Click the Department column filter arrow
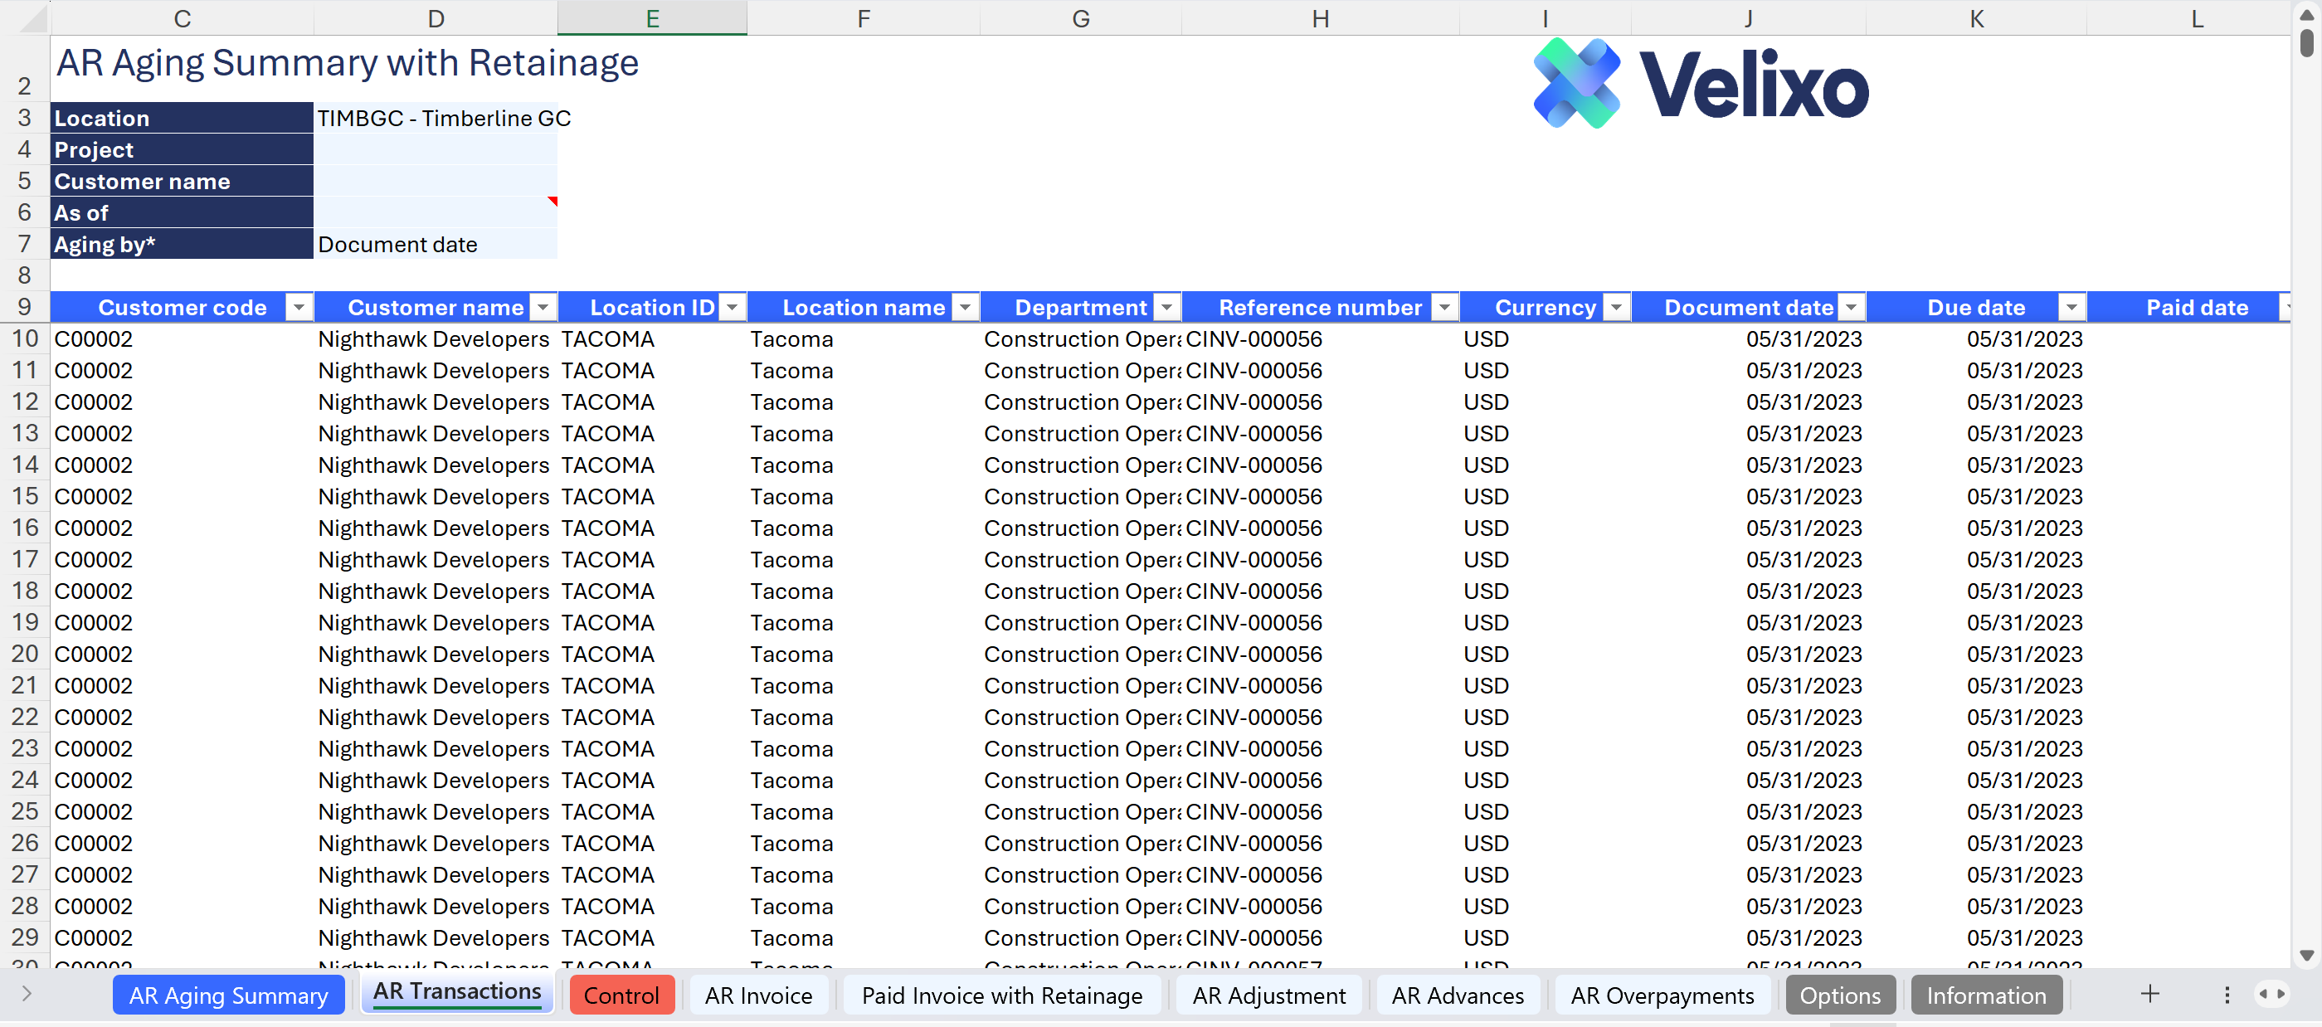This screenshot has width=2322, height=1027. [x=1166, y=308]
